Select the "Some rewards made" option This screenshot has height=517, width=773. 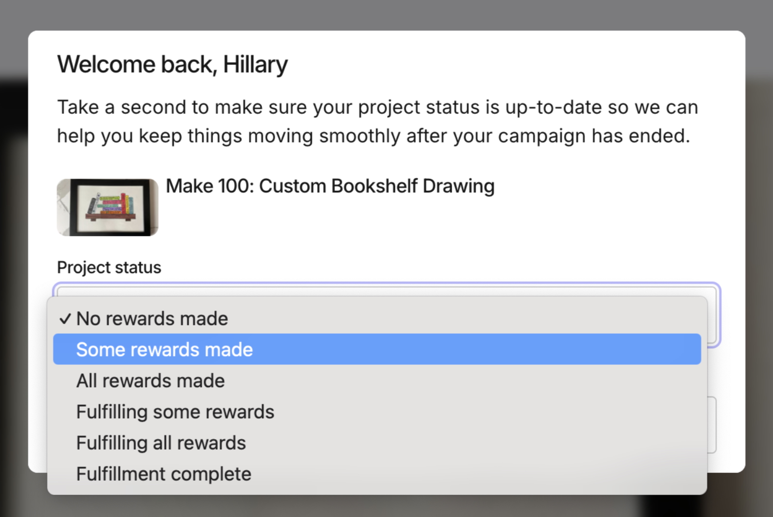(x=164, y=349)
